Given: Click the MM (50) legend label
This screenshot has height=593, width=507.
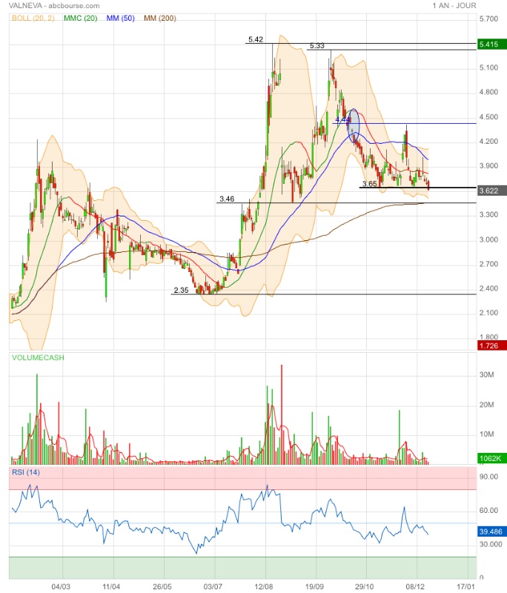Looking at the screenshot, I should [121, 18].
